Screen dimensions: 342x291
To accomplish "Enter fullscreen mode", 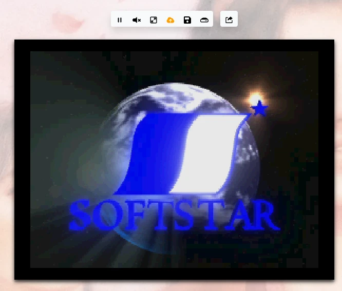I will 154,20.
